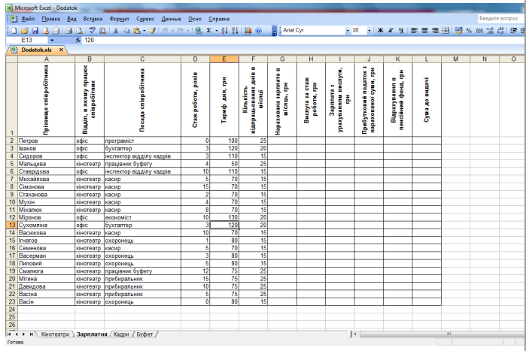Increase decimal places icon
Screen dimensions: 526x351
tap(490, 31)
